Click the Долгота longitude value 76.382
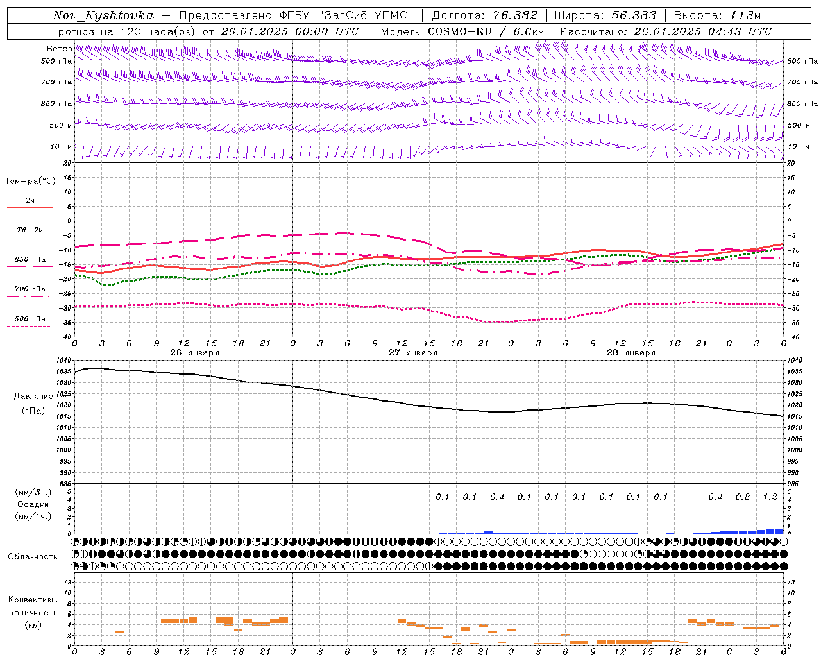The image size is (821, 657). pyautogui.click(x=516, y=15)
